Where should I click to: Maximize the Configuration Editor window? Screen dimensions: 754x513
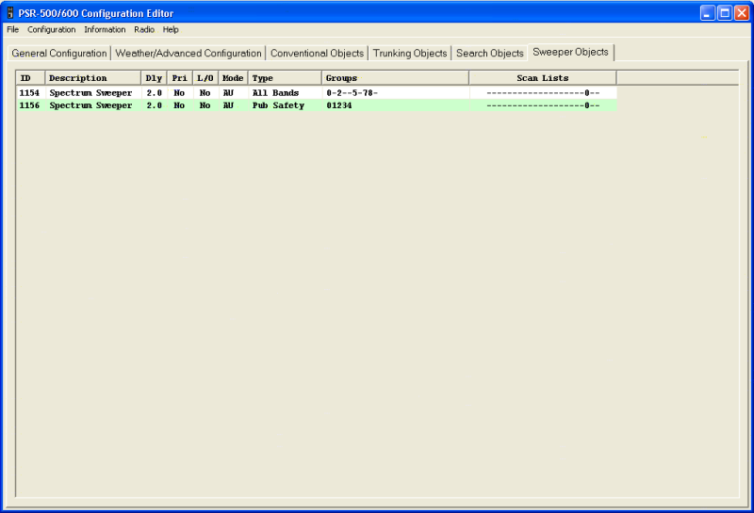[x=725, y=13]
